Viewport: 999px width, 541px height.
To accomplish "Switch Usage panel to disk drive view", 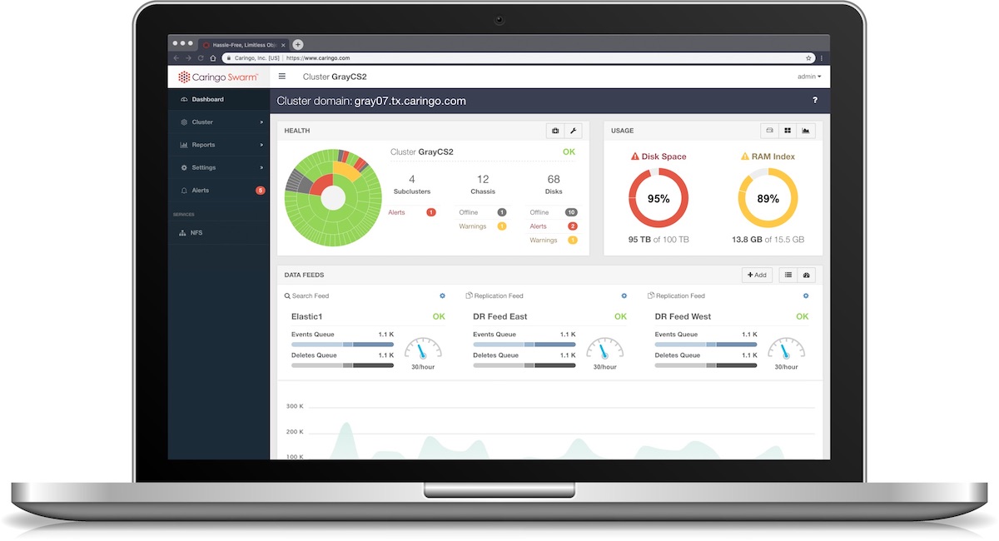I will 770,131.
